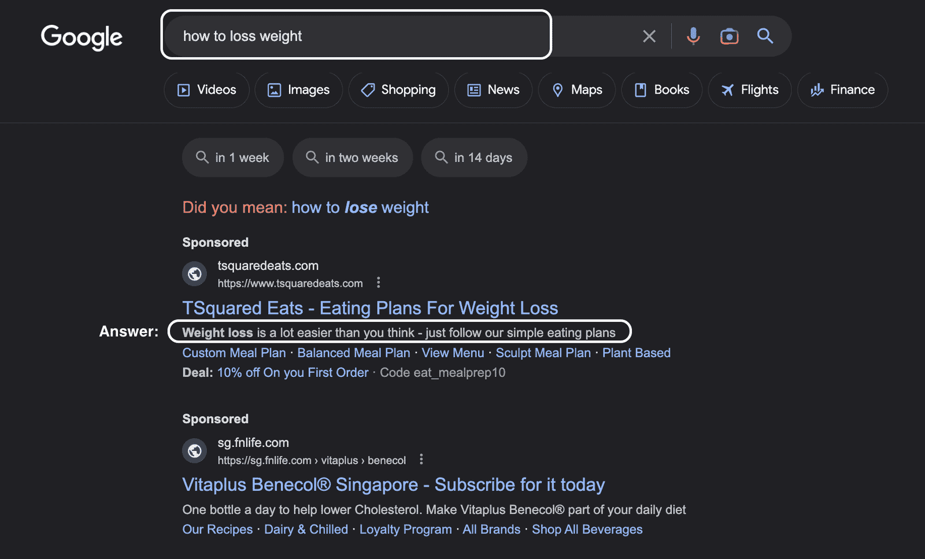The height and width of the screenshot is (559, 925).
Task: Clear the search box with the X icon
Action: (x=649, y=36)
